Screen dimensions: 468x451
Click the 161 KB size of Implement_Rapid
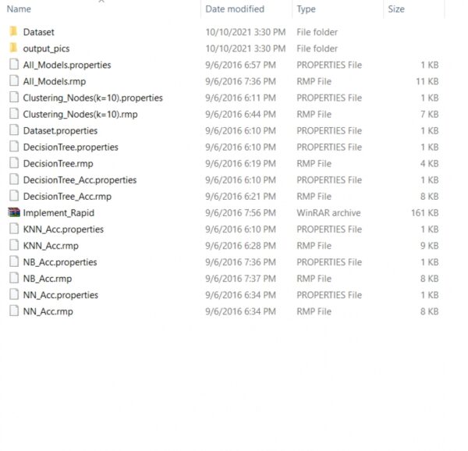pyautogui.click(x=425, y=213)
